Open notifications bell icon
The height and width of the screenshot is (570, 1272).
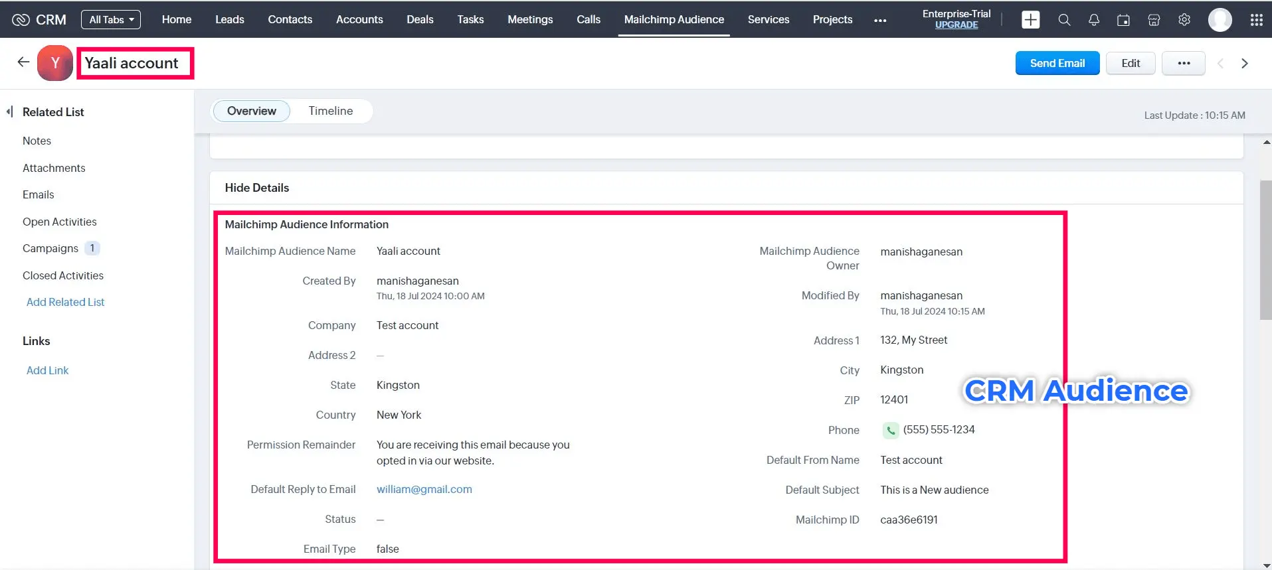point(1094,20)
